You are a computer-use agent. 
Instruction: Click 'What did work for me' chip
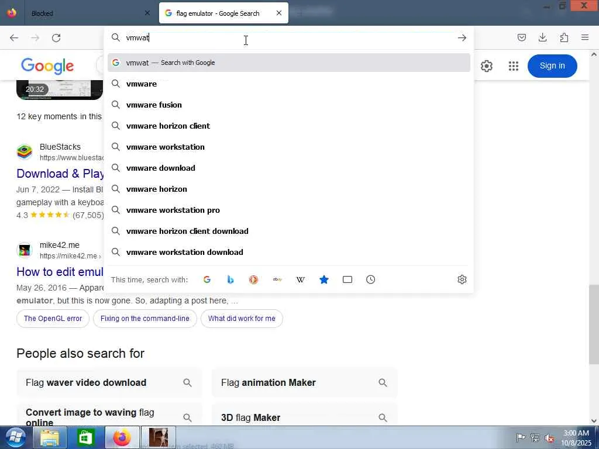click(x=242, y=319)
